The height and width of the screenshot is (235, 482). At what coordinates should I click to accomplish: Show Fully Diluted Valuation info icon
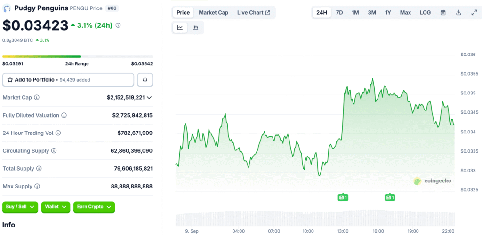pyautogui.click(x=64, y=115)
